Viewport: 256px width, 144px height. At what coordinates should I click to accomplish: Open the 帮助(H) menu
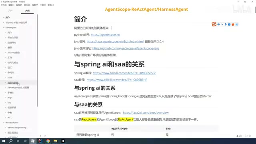click(51, 5)
